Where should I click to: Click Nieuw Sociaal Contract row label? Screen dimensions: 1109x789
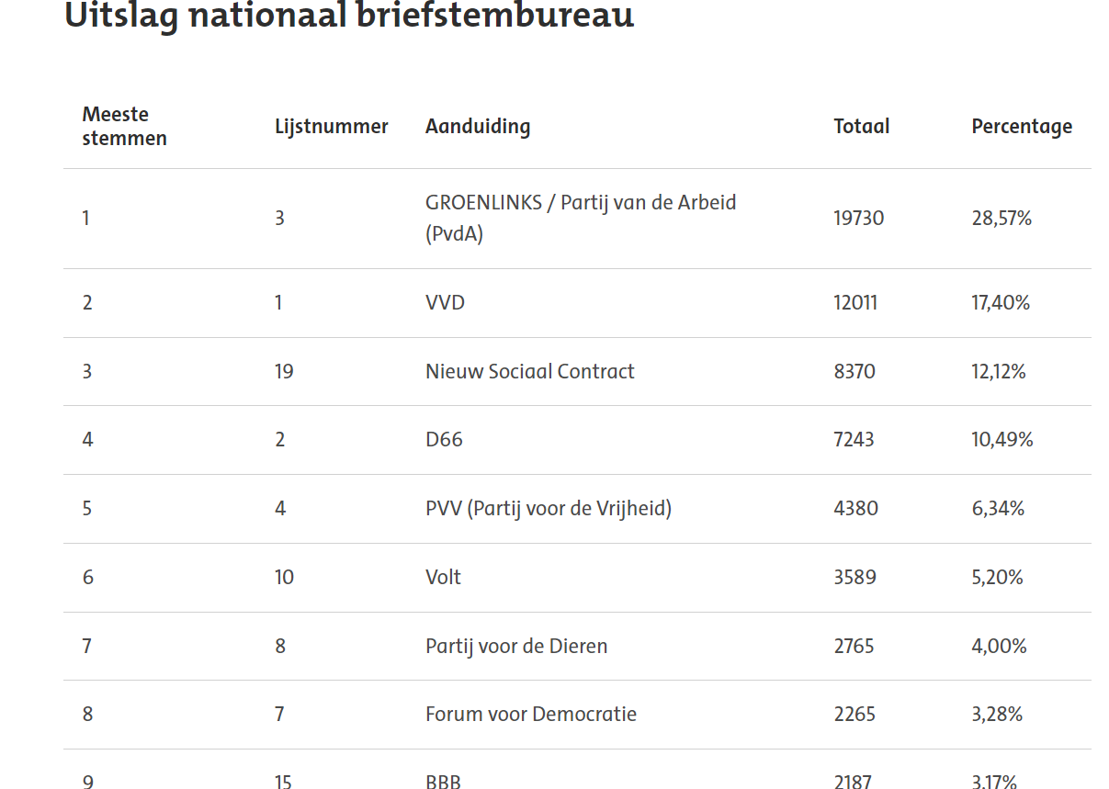[529, 371]
